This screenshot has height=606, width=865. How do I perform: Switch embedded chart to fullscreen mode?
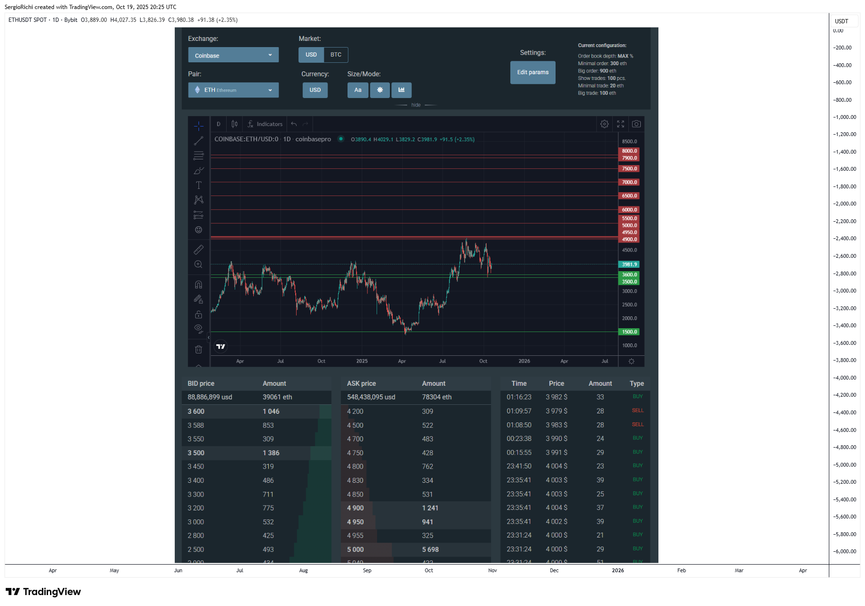621,124
